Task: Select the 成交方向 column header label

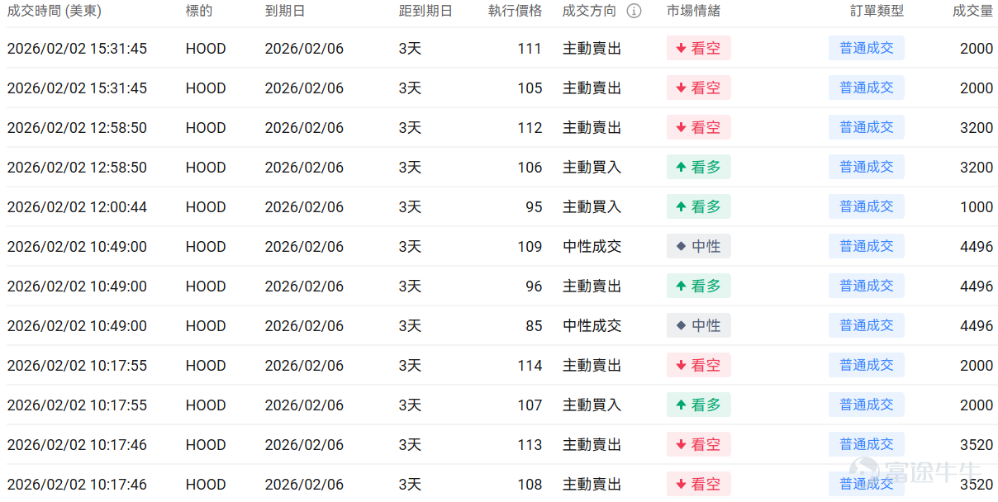Action: 589,12
